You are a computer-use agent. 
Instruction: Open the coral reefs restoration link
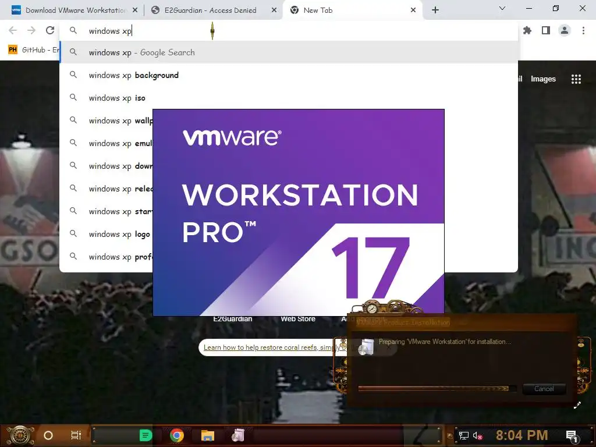coord(268,347)
